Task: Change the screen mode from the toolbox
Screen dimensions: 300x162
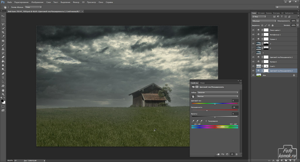Action: pyautogui.click(x=3, y=111)
